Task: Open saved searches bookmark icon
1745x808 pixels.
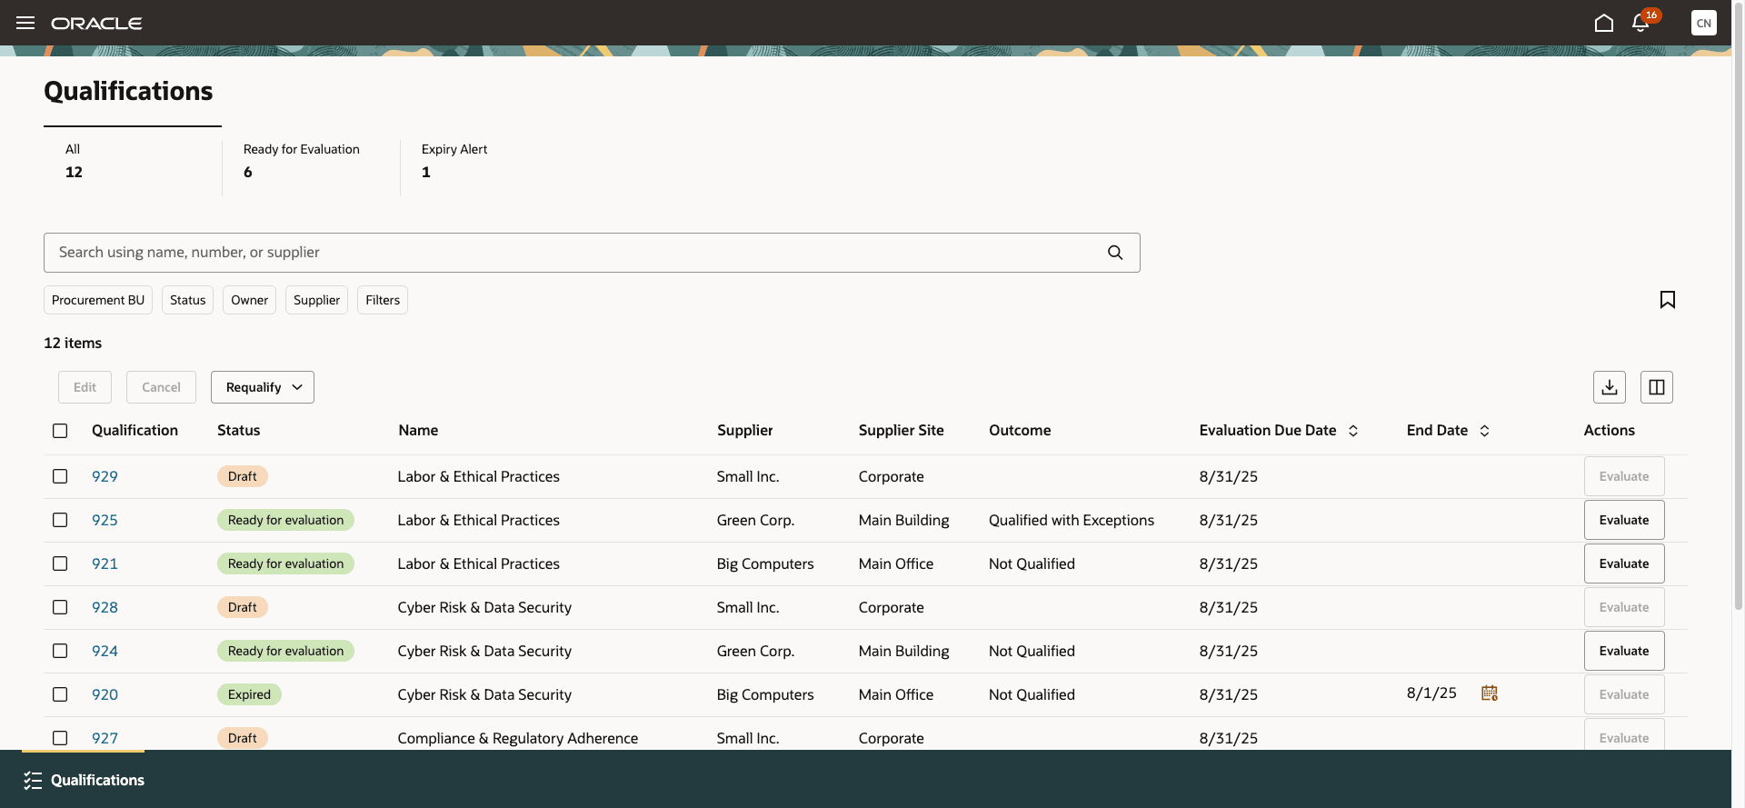Action: coord(1668,300)
